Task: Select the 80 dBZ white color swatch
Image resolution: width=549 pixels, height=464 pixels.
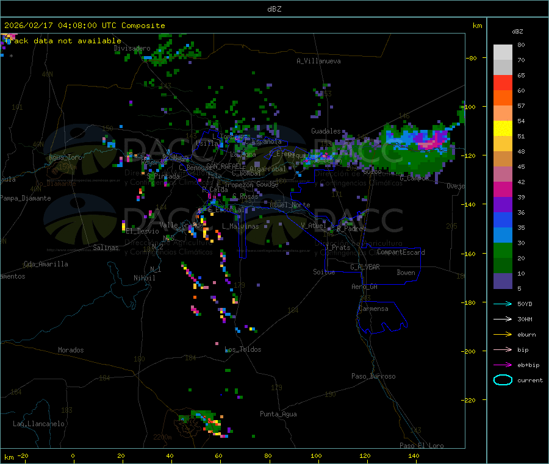Action: tap(503, 52)
